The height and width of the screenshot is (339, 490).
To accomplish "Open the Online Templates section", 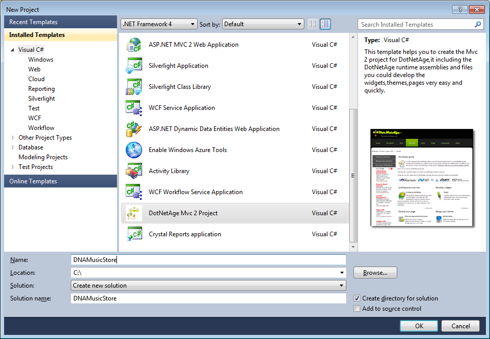I will 61,181.
